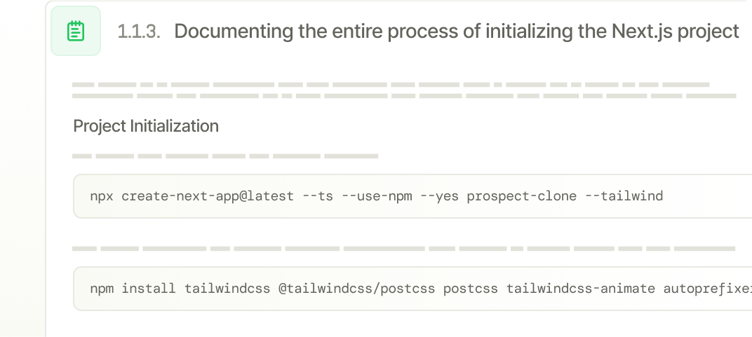Click 'create-next-app@latest' in the first command

tap(208, 196)
